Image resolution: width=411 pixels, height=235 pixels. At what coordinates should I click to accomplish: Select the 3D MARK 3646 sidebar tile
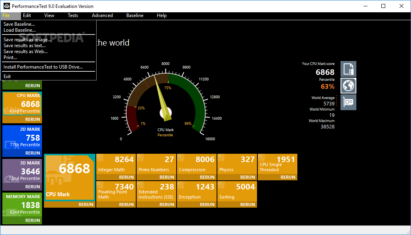click(x=22, y=171)
